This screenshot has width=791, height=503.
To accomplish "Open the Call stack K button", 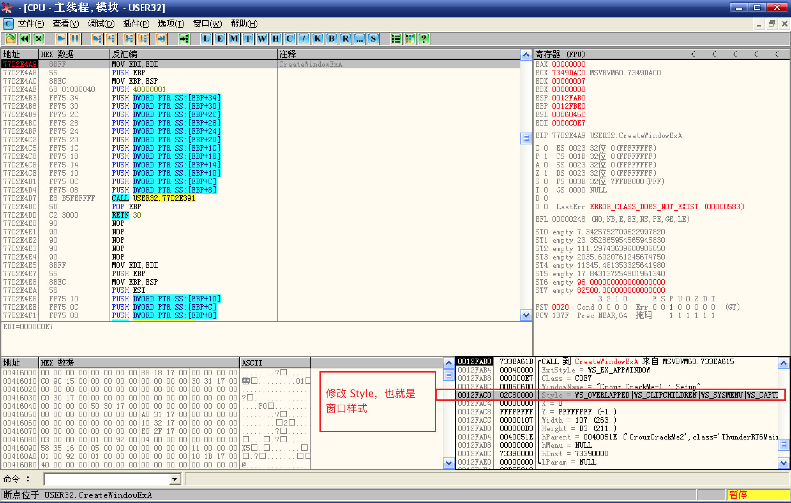I will (x=318, y=39).
